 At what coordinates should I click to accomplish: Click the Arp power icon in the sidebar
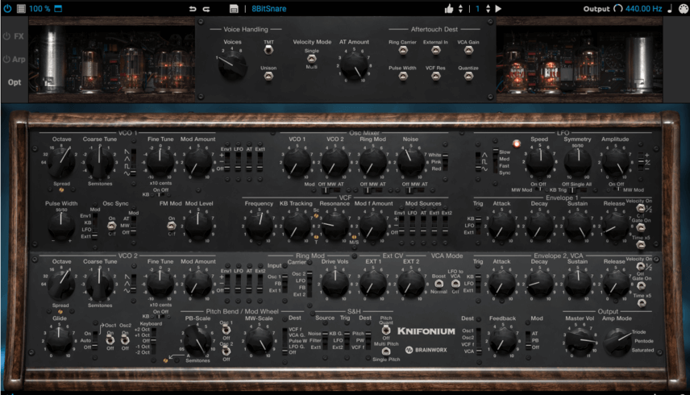(6, 59)
